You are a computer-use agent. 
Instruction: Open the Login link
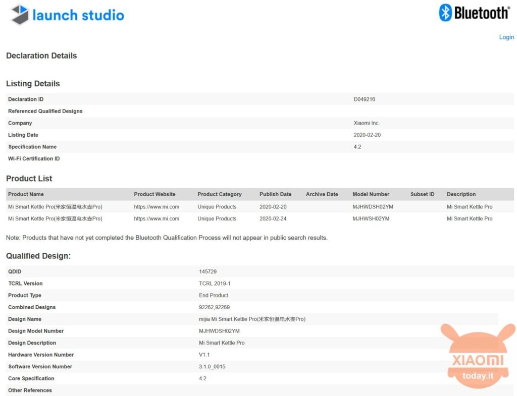506,37
